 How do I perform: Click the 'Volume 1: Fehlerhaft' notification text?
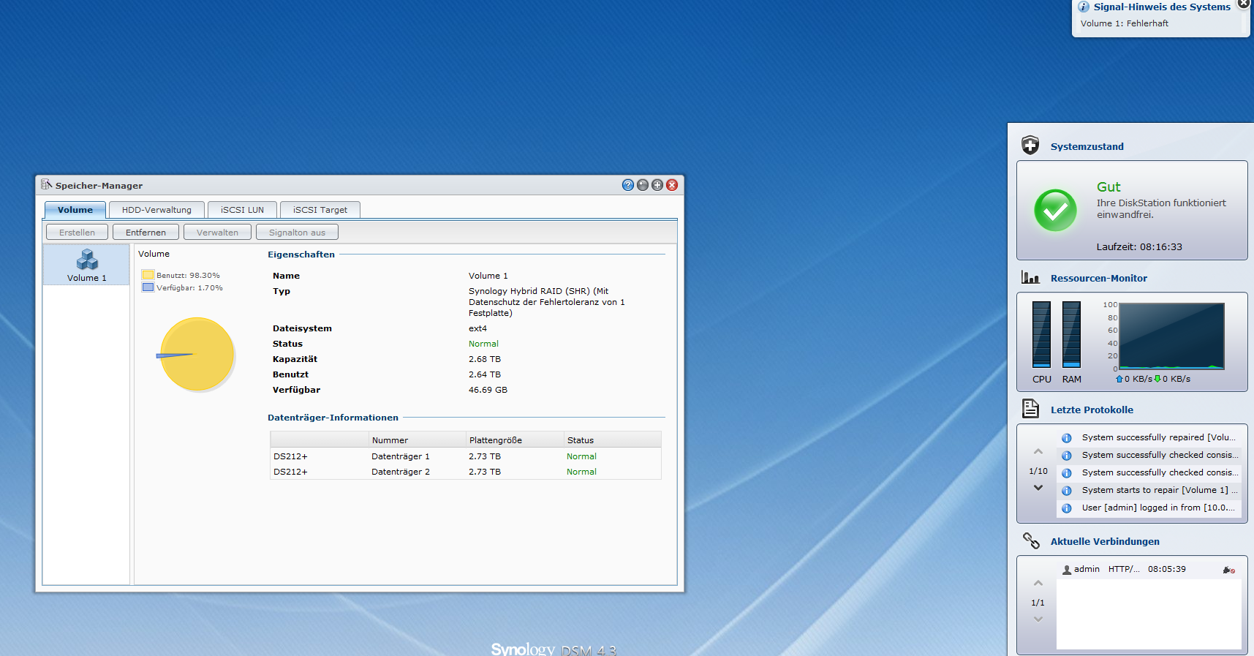1125,23
